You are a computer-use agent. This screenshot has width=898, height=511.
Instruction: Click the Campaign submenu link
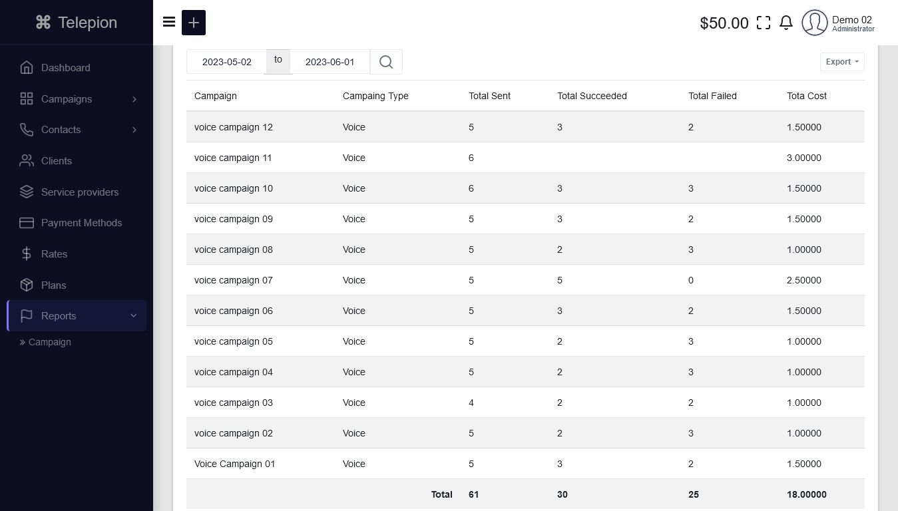pyautogui.click(x=49, y=342)
